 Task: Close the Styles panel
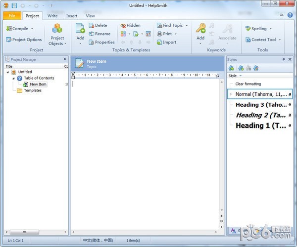(290, 59)
